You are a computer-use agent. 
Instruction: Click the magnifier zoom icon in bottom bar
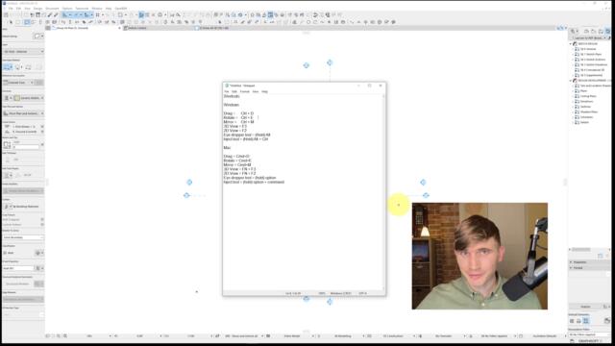(65, 336)
